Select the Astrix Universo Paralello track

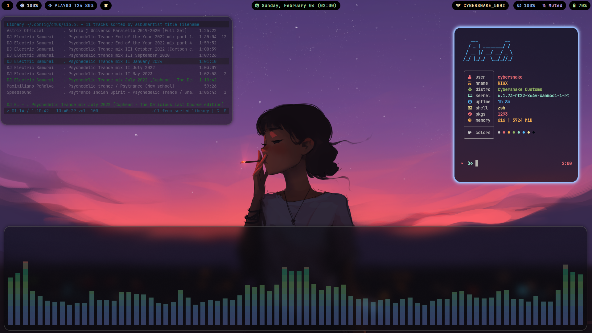[x=127, y=31]
